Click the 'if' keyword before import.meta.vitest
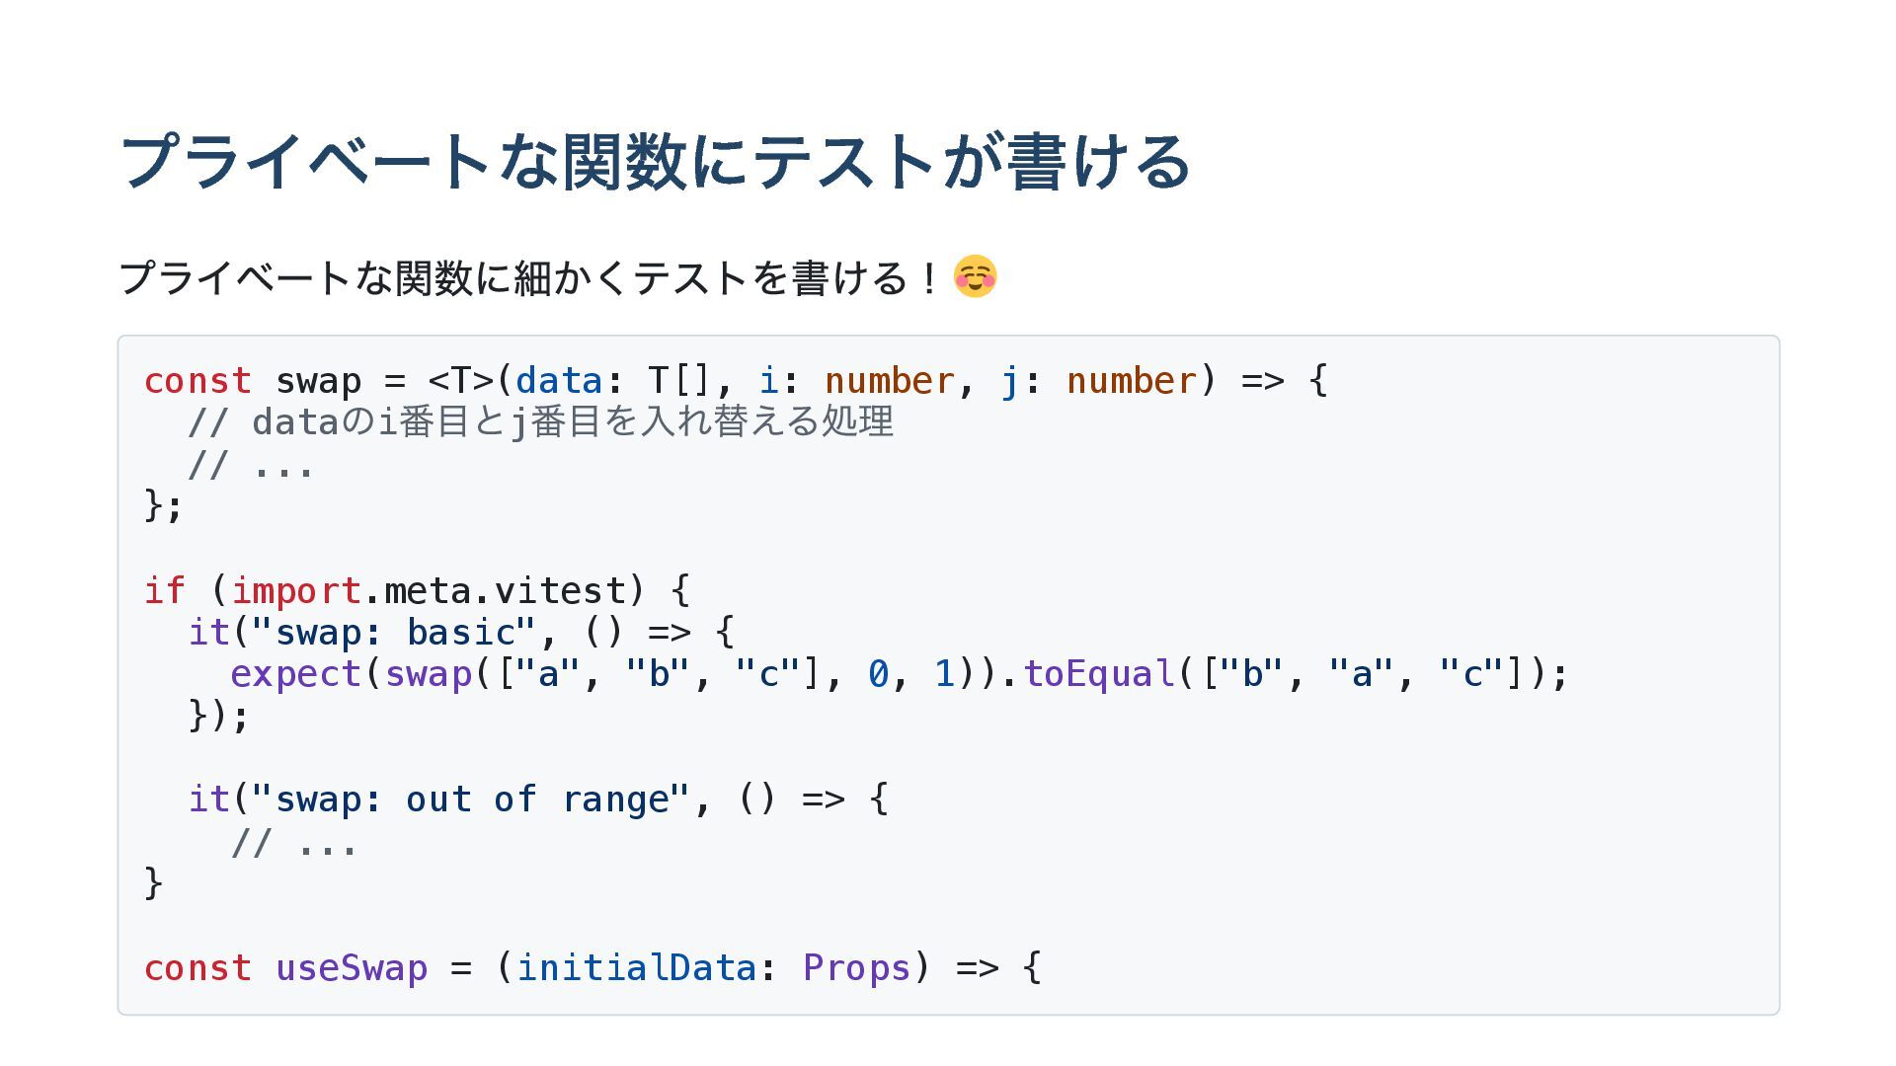 (x=165, y=590)
